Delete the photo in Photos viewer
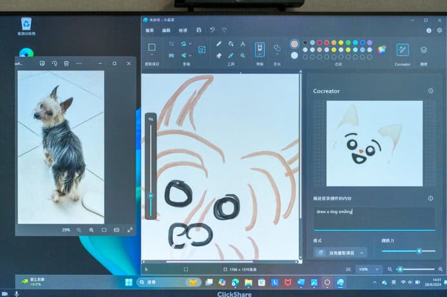Screen dimensions: 447x297 click(66, 64)
